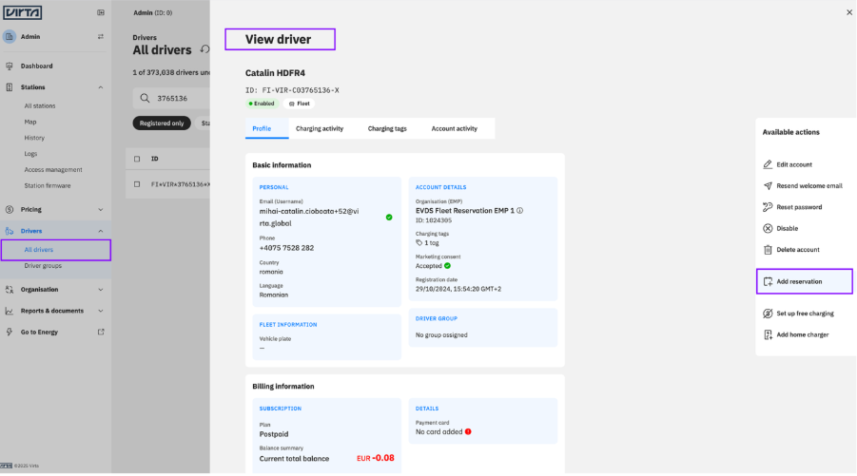Collapse the Stations sidebar section
The image size is (857, 476).
tap(101, 87)
